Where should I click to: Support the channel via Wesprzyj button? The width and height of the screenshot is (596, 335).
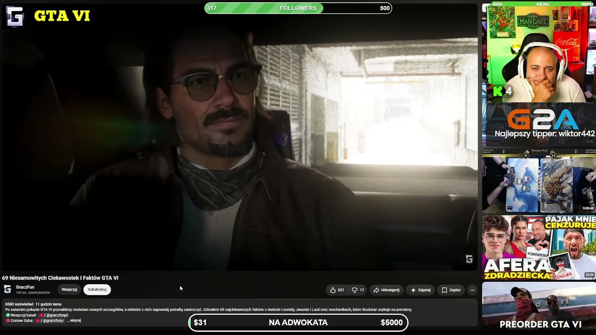[69, 289]
